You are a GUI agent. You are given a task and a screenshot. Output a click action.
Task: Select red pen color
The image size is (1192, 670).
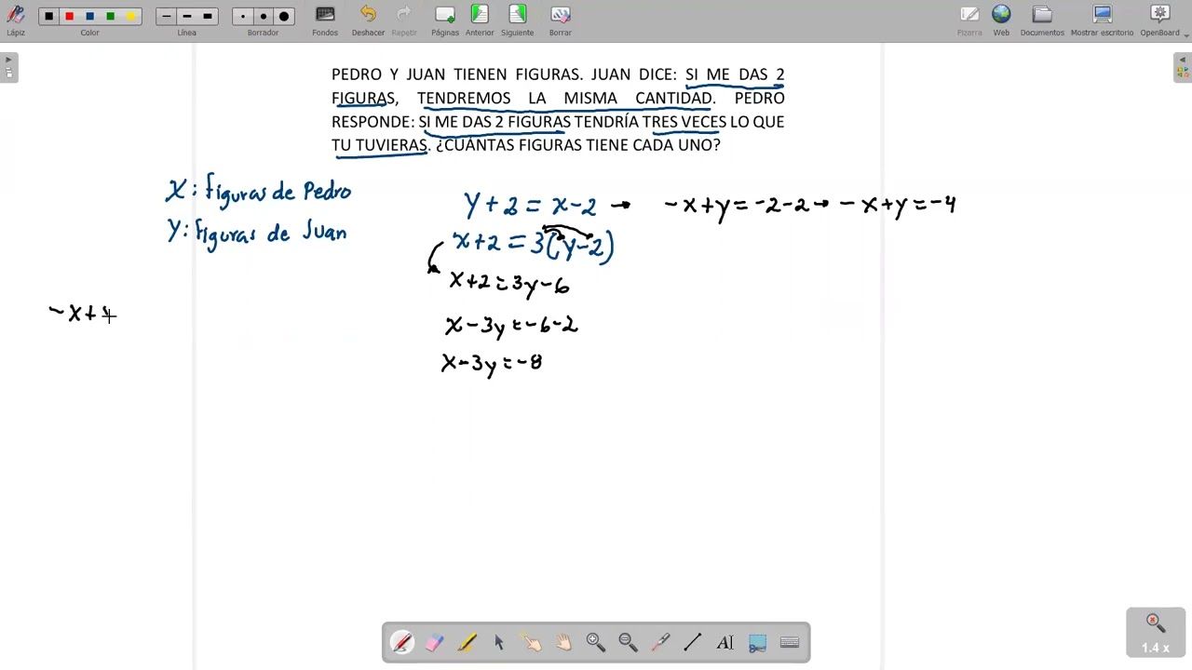[69, 16]
